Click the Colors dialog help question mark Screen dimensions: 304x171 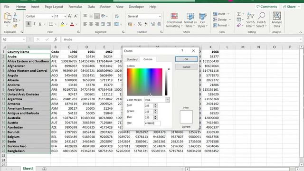[x=182, y=51]
